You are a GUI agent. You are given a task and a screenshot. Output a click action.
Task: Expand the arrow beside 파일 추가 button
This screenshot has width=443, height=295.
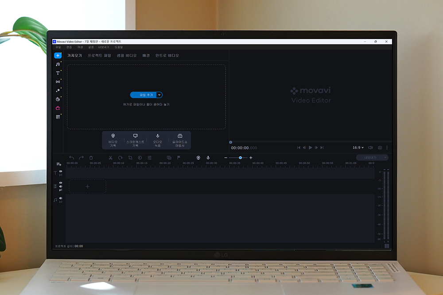coord(159,95)
